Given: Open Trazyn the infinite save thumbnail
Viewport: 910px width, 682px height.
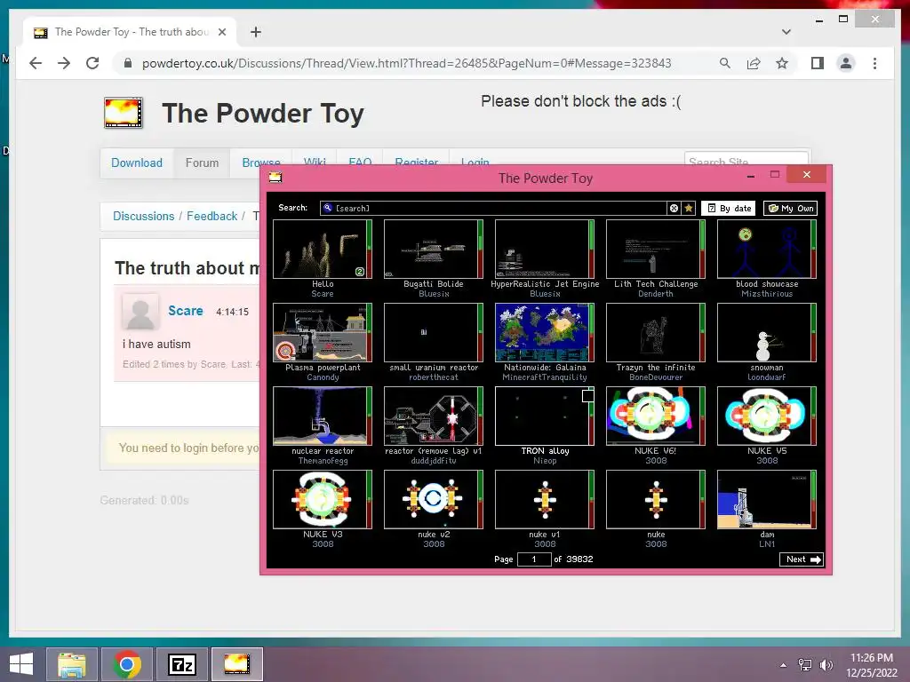Looking at the screenshot, I should [656, 332].
